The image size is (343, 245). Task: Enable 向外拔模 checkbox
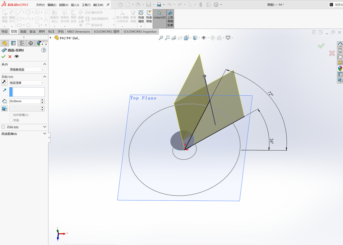click(11, 115)
